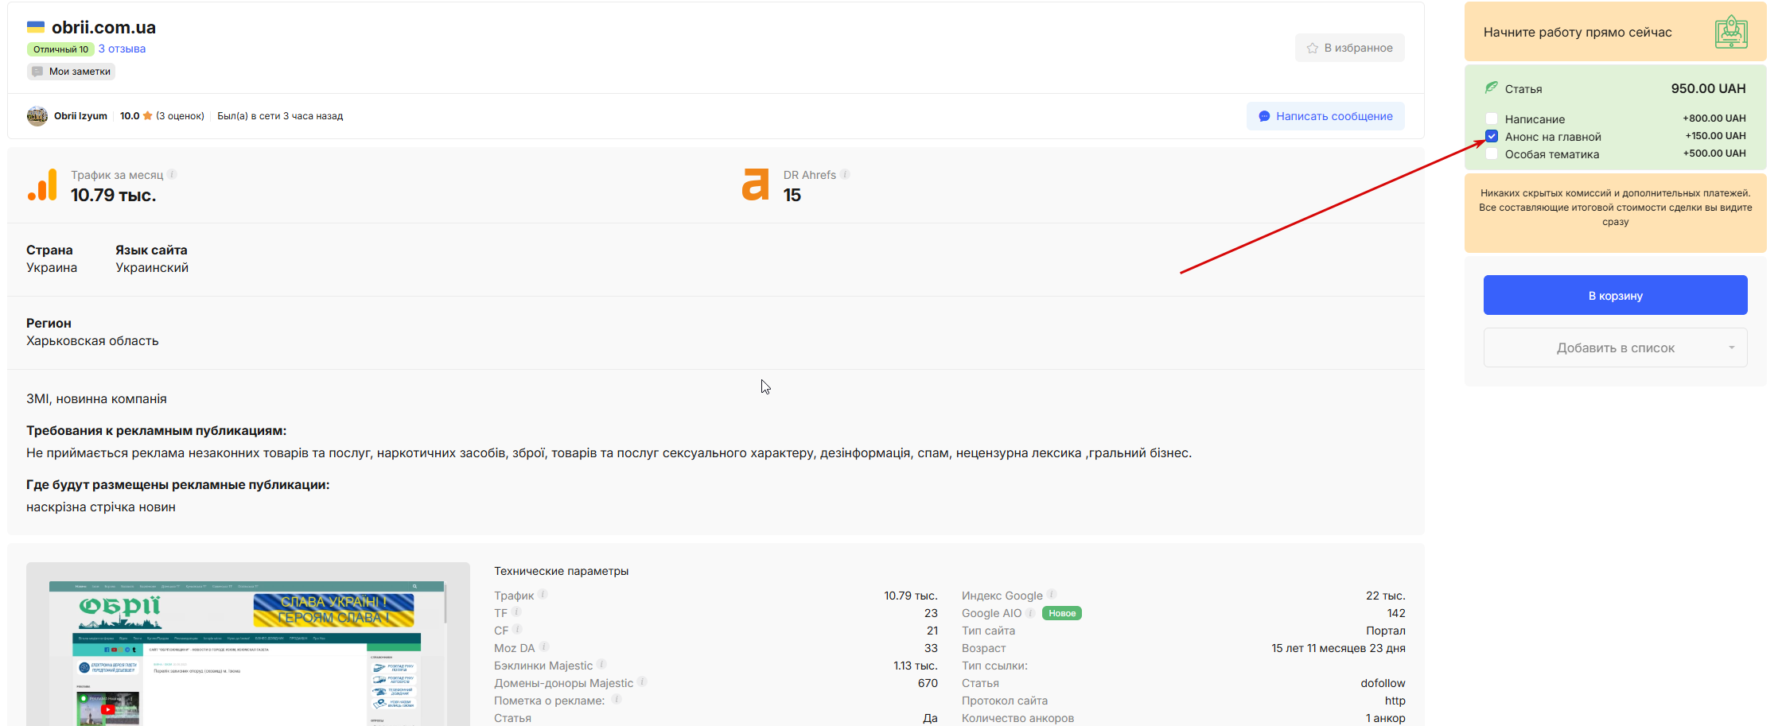
Task: Click the Отличный 10 rating badge
Action: pos(60,49)
